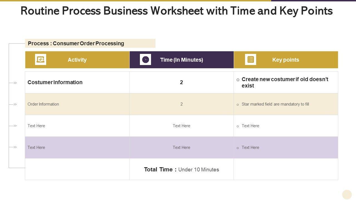
Task: Click the Process : Consumer Order Processing label
Action: [76, 43]
